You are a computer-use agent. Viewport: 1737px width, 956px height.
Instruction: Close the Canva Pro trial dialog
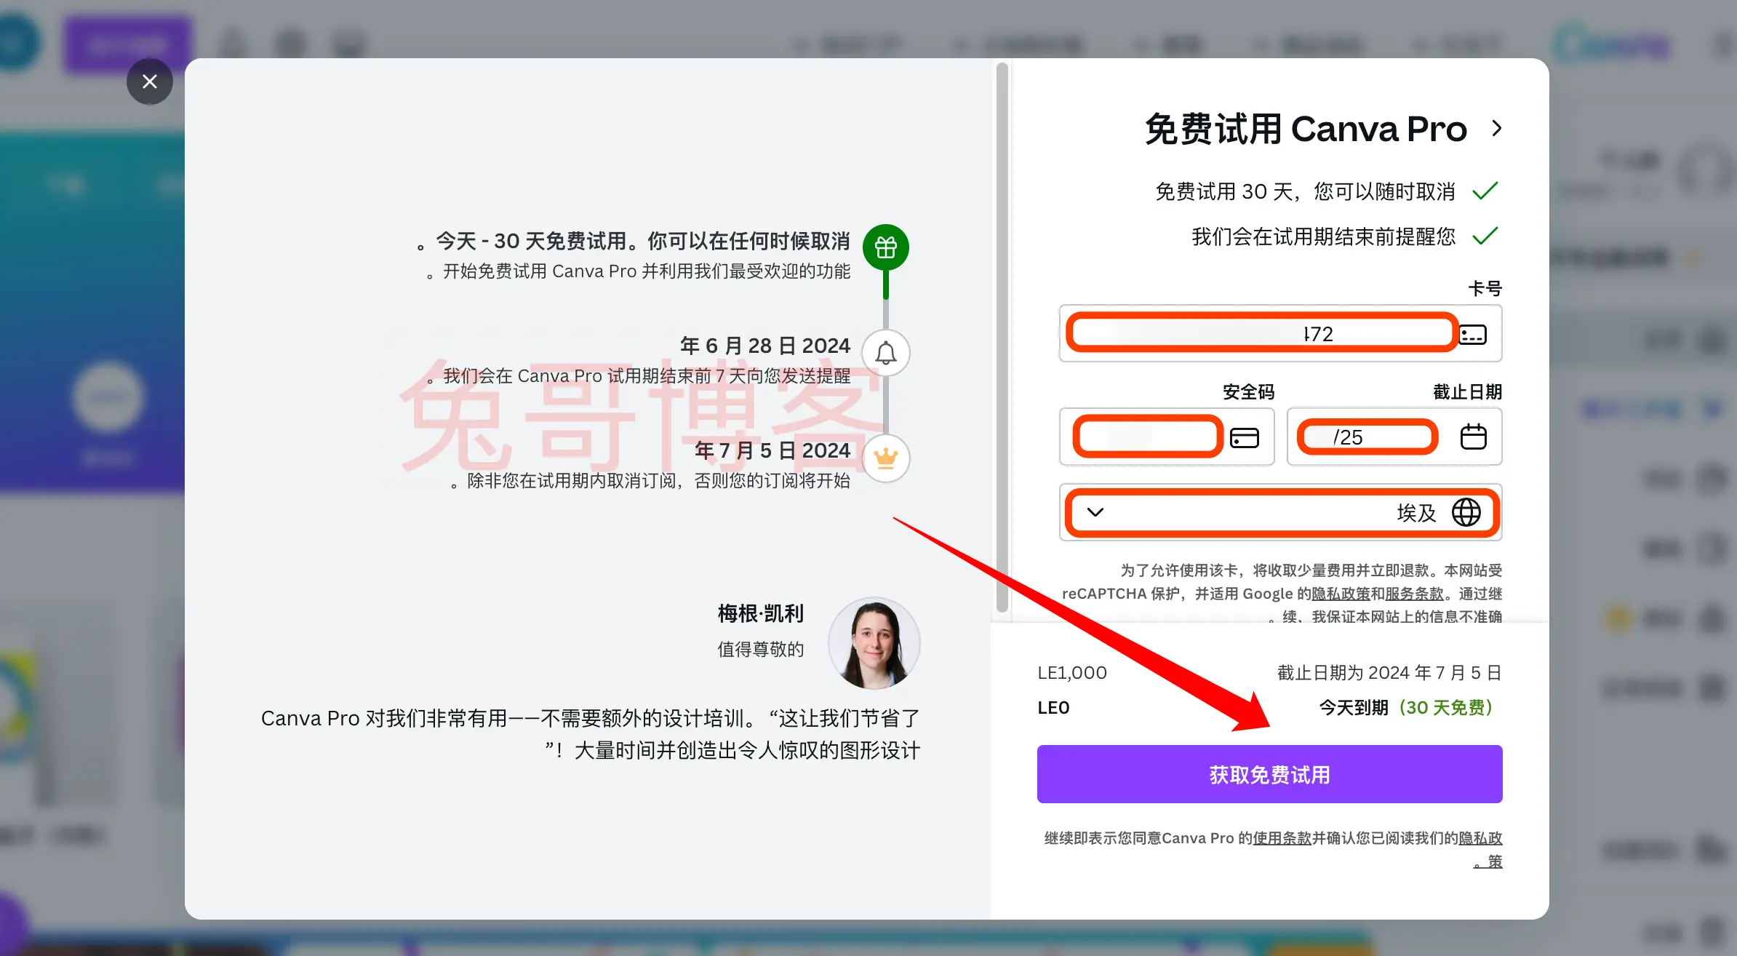tap(149, 81)
